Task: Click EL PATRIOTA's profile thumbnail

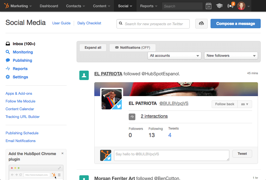Action: 112,99
